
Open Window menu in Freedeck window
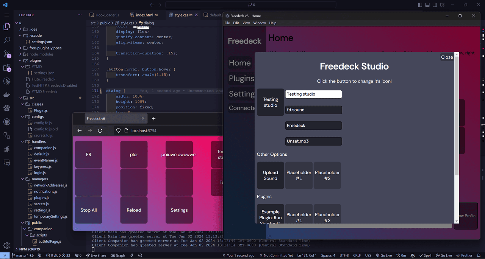click(x=260, y=23)
